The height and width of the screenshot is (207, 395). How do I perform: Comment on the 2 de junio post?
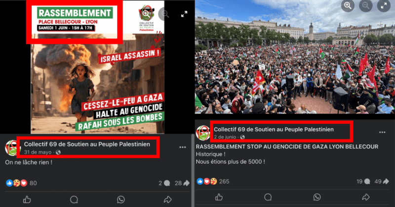click(x=268, y=197)
